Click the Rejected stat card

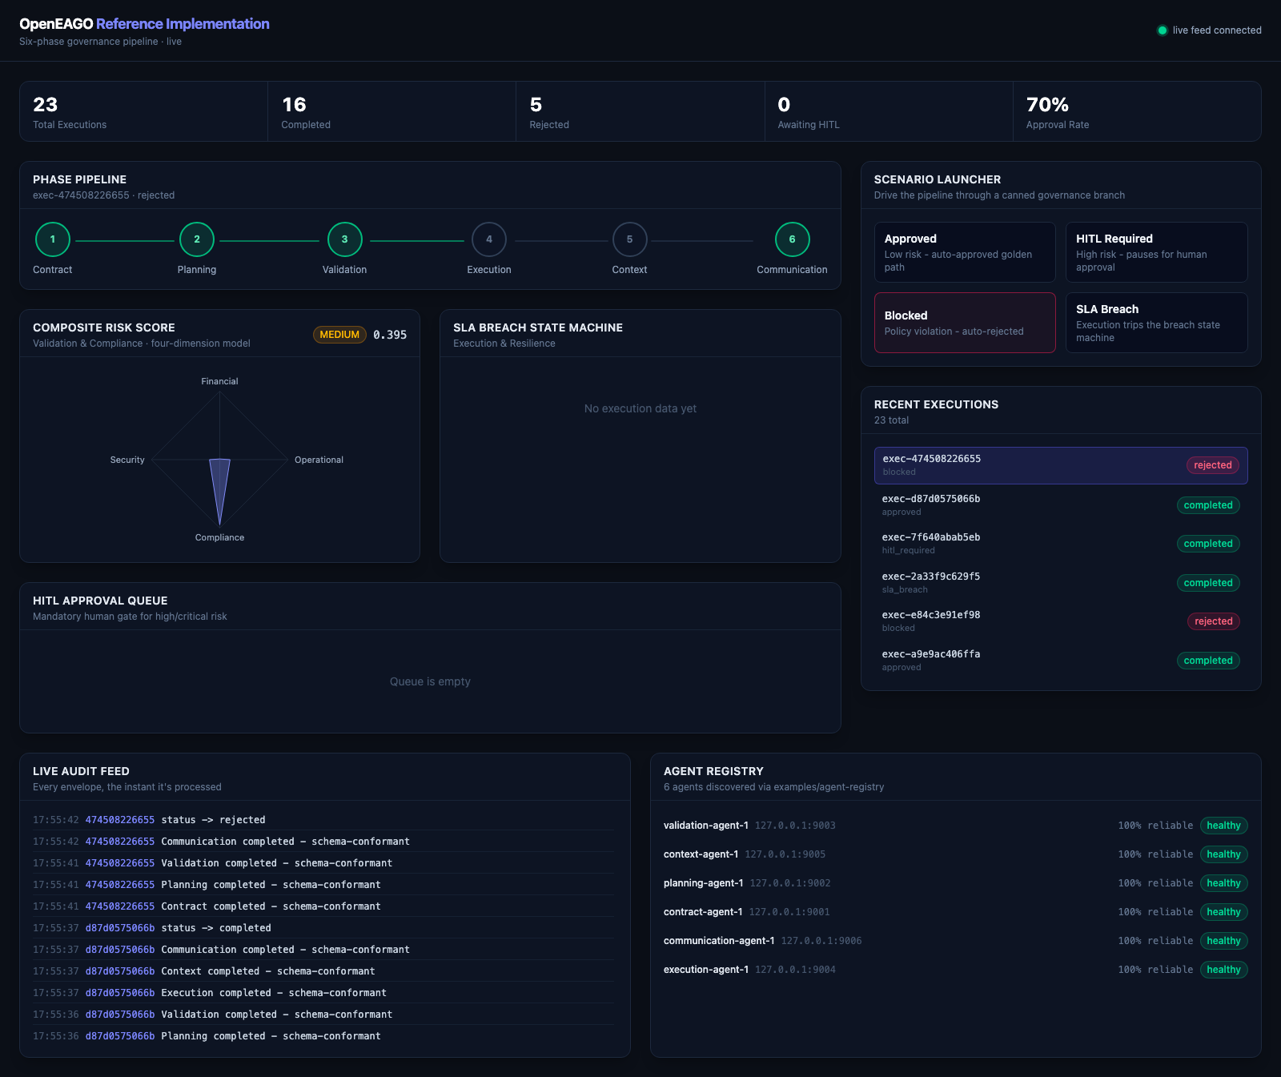point(640,111)
